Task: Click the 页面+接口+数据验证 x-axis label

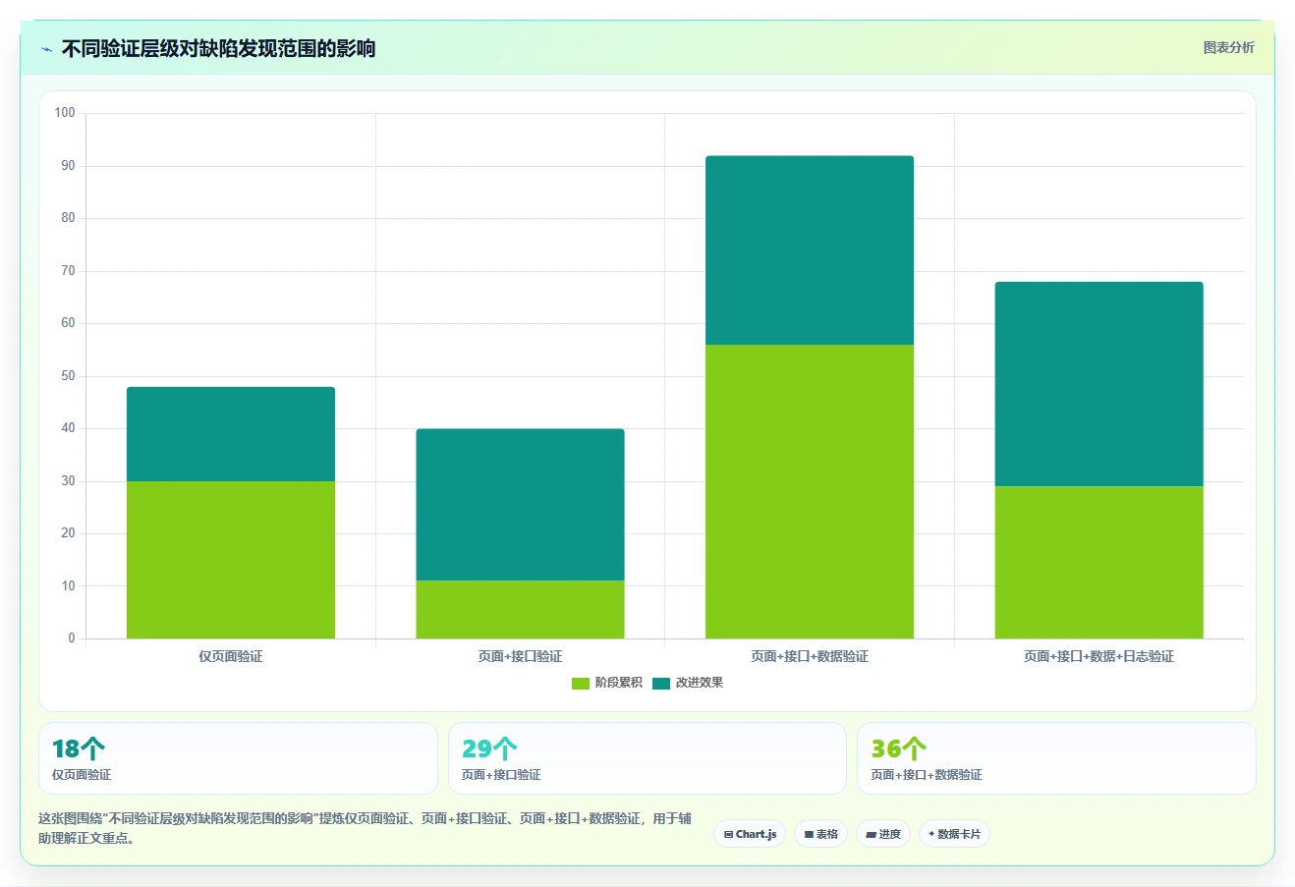Action: point(810,656)
